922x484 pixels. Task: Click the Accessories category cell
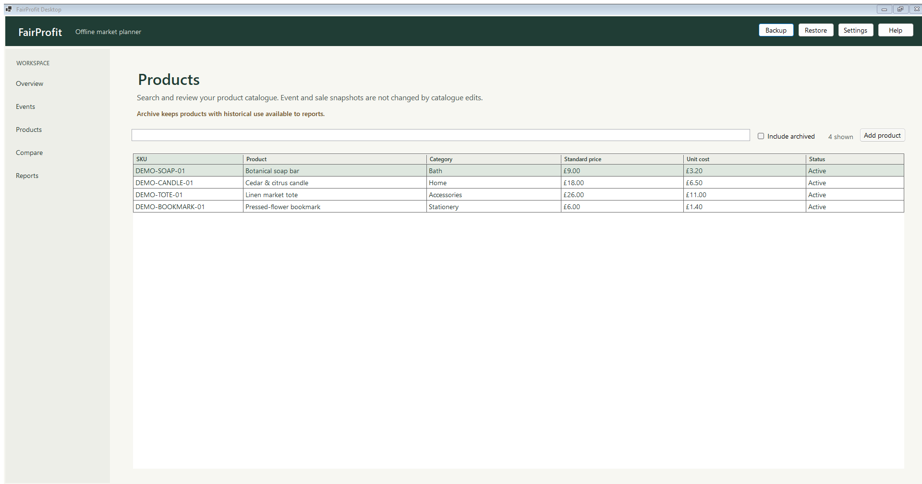pos(494,195)
